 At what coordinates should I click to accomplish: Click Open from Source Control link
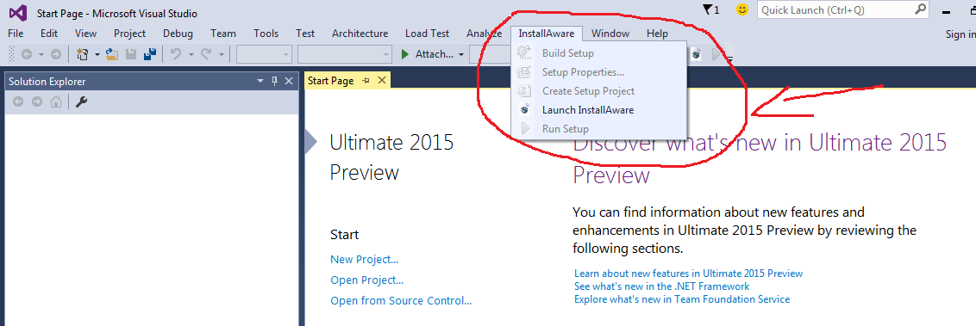[401, 301]
